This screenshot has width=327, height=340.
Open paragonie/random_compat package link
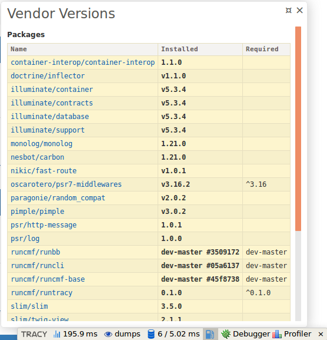point(58,198)
